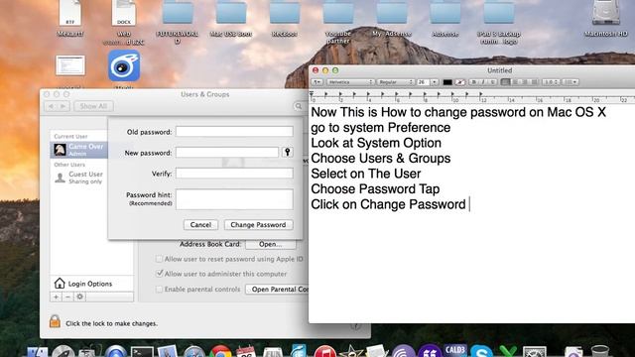Select the Web DOCX file icon
The width and height of the screenshot is (635, 357).
(123, 13)
